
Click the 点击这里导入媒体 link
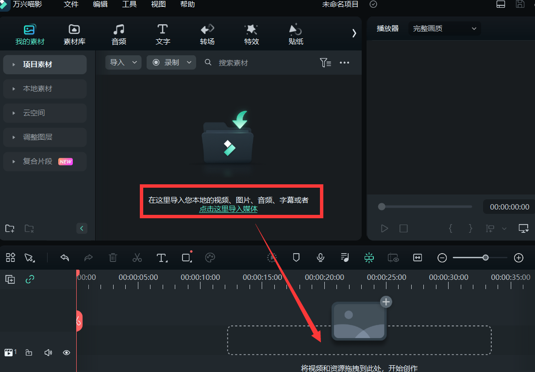[x=228, y=210]
